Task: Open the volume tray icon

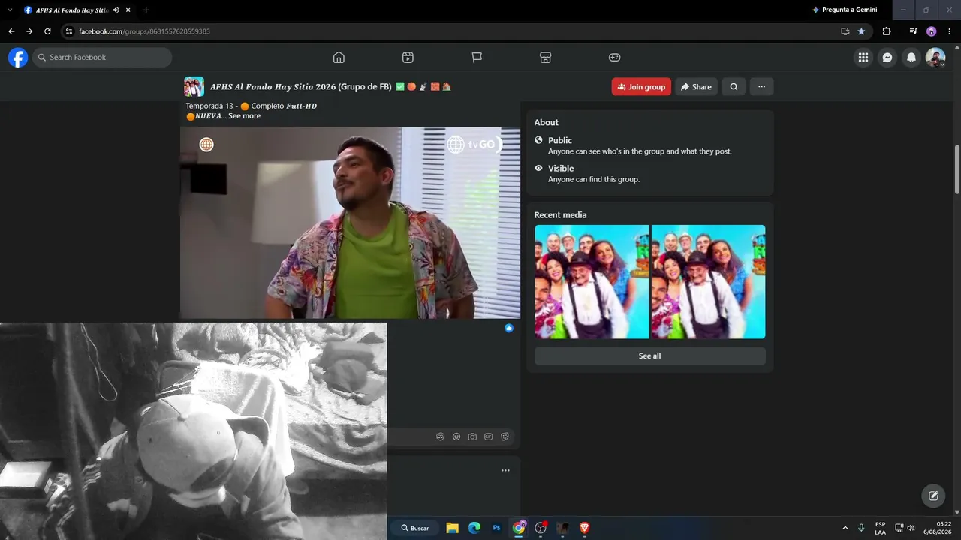Action: coord(911,528)
